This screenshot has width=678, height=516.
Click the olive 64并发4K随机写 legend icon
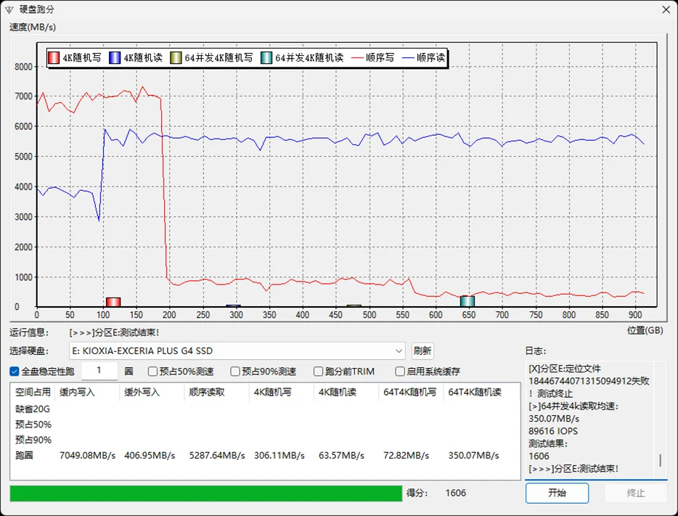tap(176, 57)
